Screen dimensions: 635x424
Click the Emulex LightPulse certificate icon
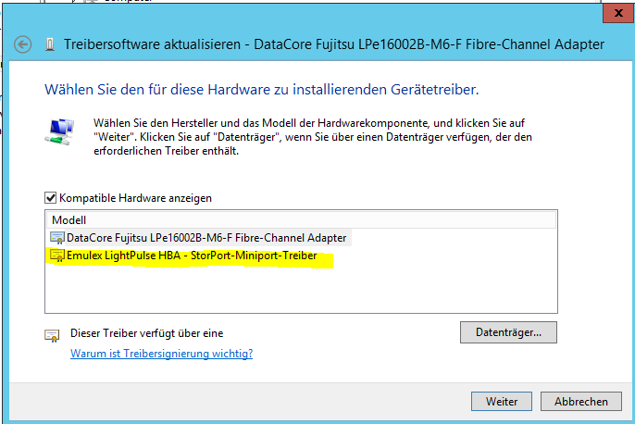point(57,255)
